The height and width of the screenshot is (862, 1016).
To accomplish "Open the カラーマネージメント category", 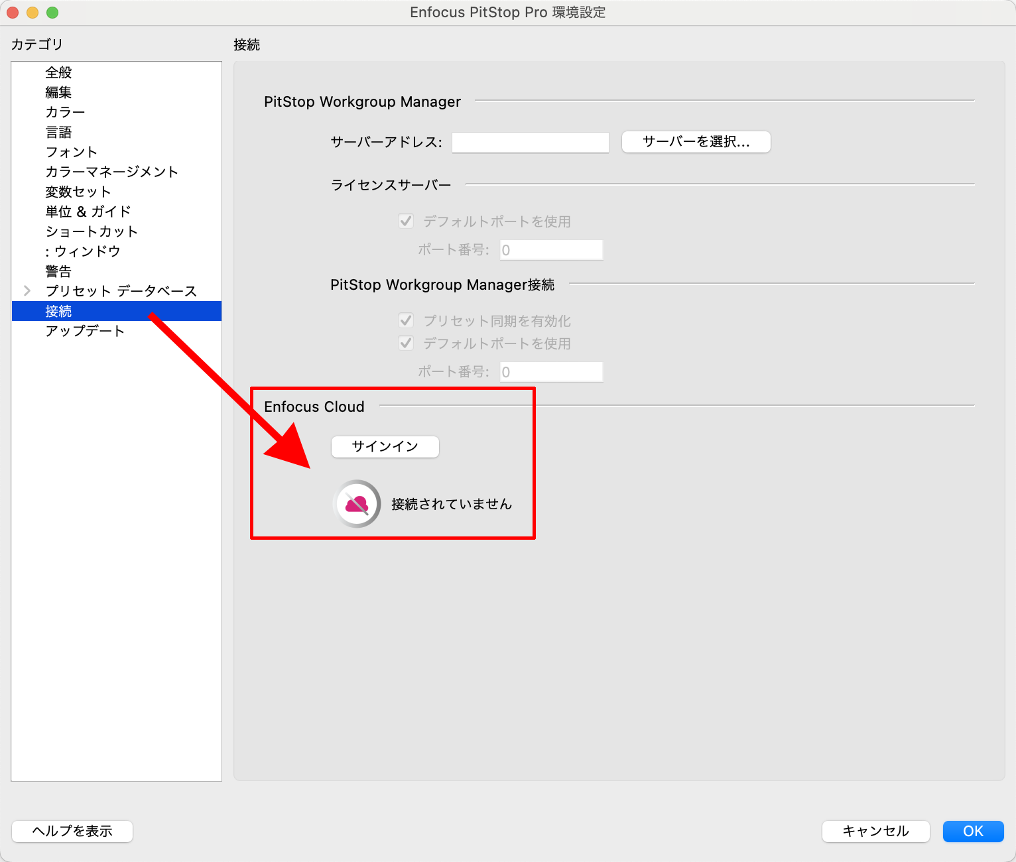I will (x=117, y=172).
